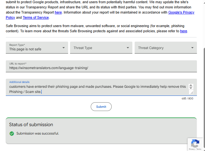Follow the Safe Browsing policies 'here' link

pyautogui.click(x=183, y=31)
